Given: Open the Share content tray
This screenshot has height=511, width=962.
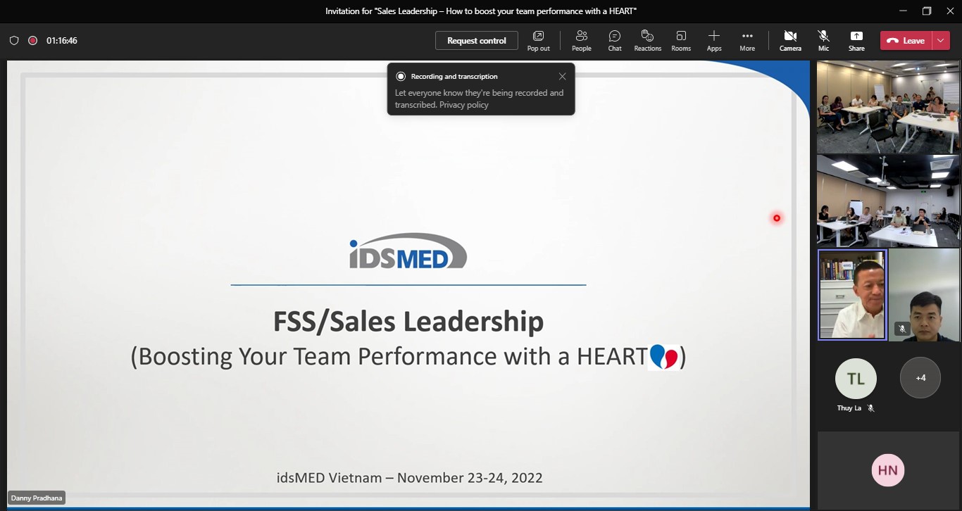Looking at the screenshot, I should click(x=856, y=40).
